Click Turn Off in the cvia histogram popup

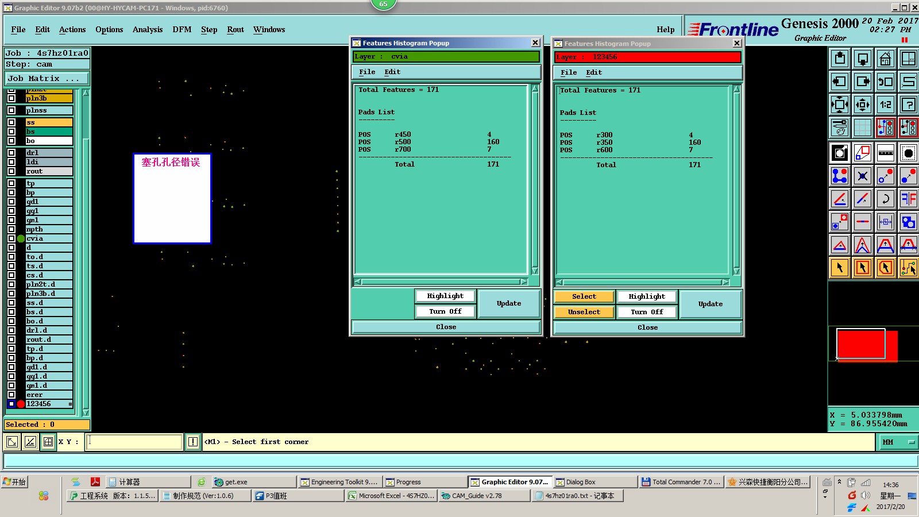tap(445, 311)
